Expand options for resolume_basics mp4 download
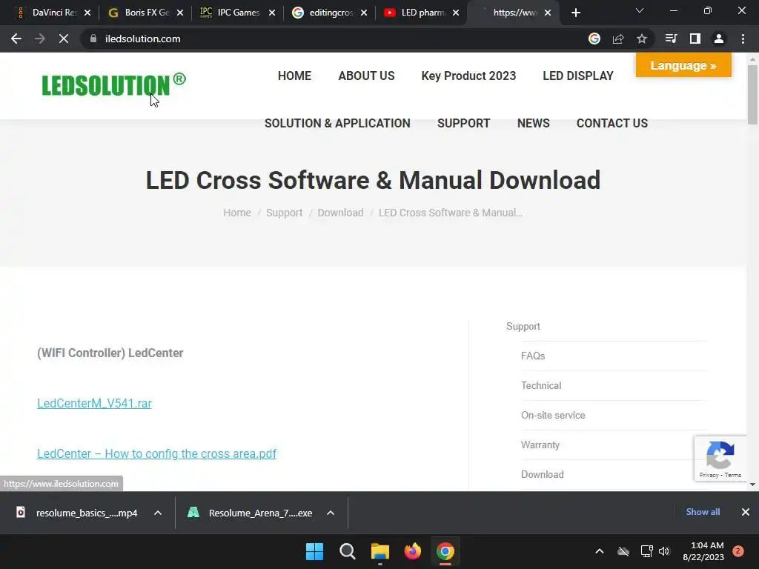Viewport: 759px width, 569px height. (x=158, y=513)
